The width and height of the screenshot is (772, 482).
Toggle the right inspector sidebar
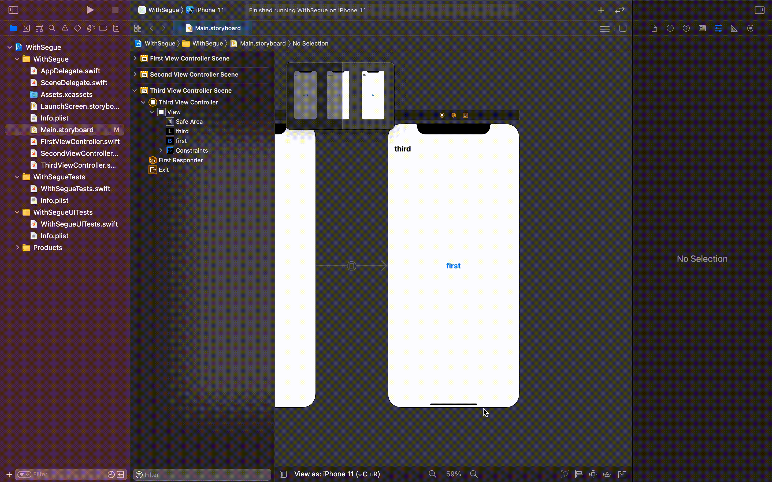pyautogui.click(x=760, y=10)
